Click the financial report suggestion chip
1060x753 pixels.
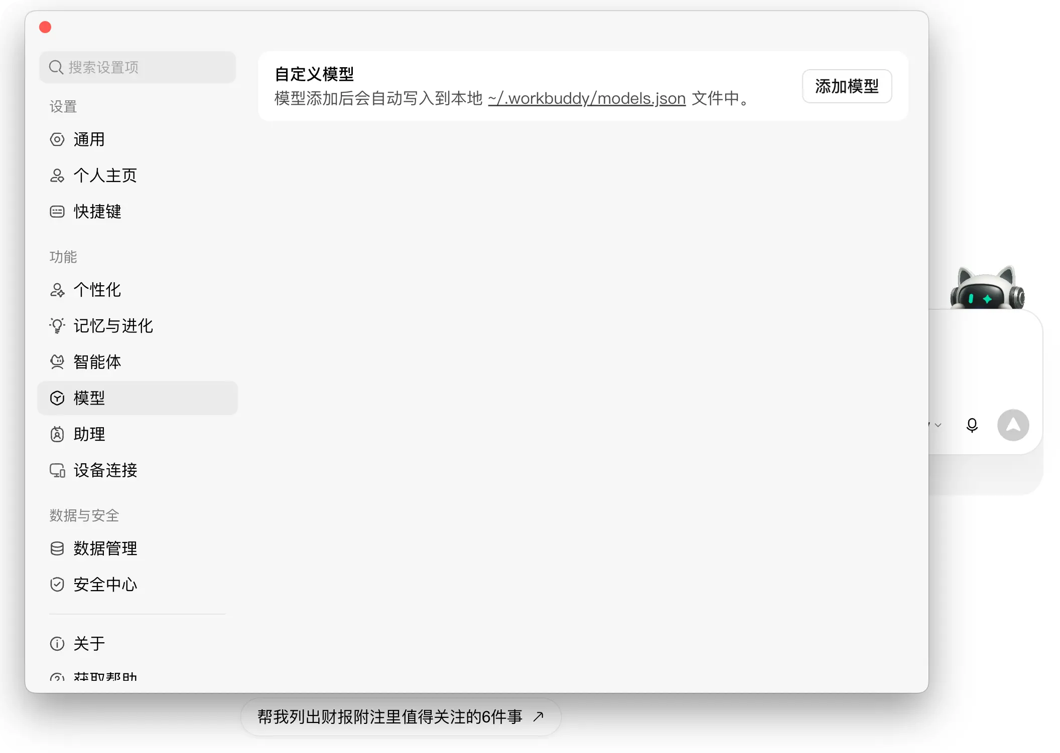(x=401, y=717)
